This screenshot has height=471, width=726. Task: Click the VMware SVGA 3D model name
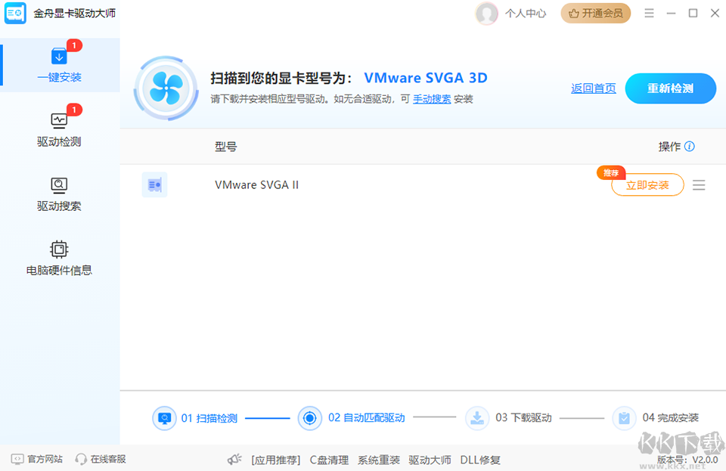coord(426,78)
